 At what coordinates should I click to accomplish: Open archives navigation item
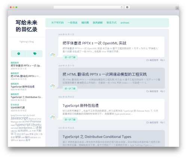click(125, 23)
